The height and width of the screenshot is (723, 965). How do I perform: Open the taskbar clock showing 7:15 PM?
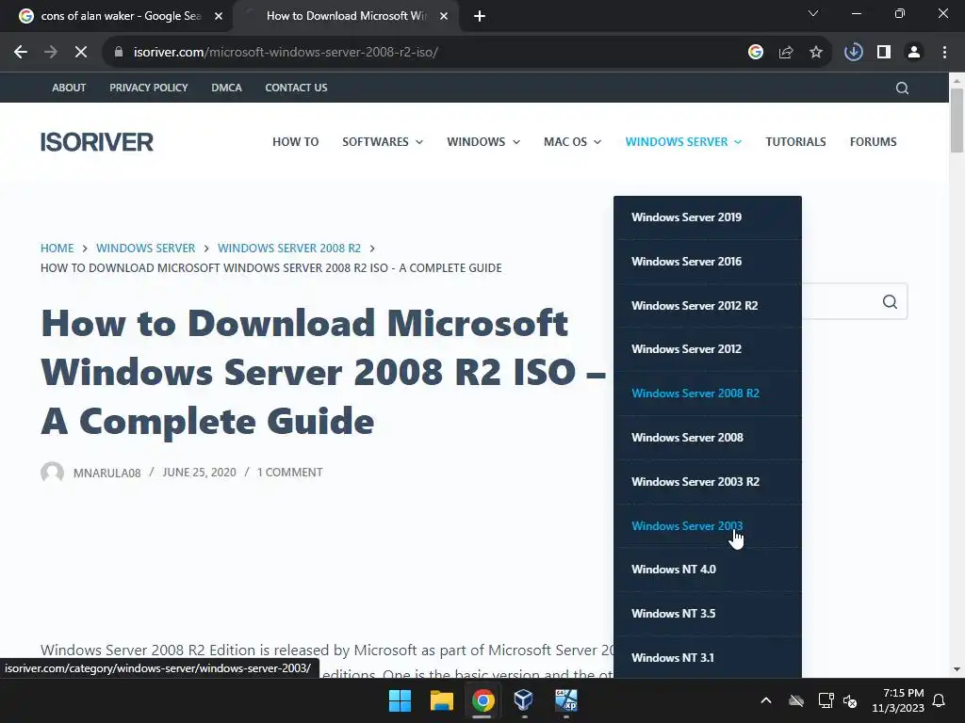(898, 700)
